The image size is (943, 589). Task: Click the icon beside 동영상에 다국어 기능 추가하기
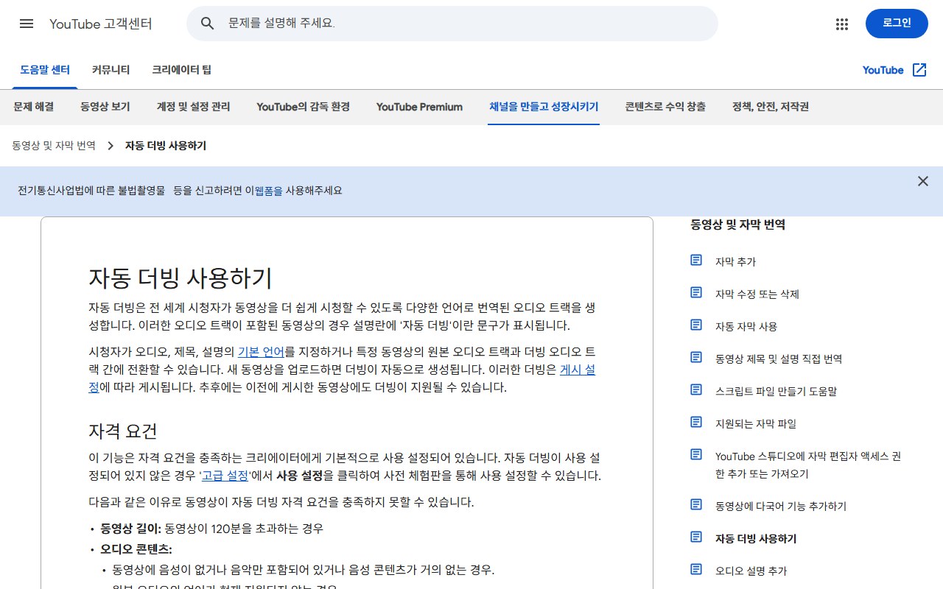coord(696,505)
